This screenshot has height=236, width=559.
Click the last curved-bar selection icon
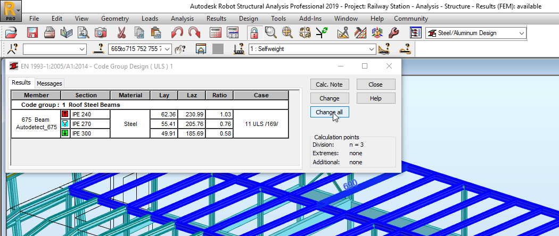coord(405,49)
